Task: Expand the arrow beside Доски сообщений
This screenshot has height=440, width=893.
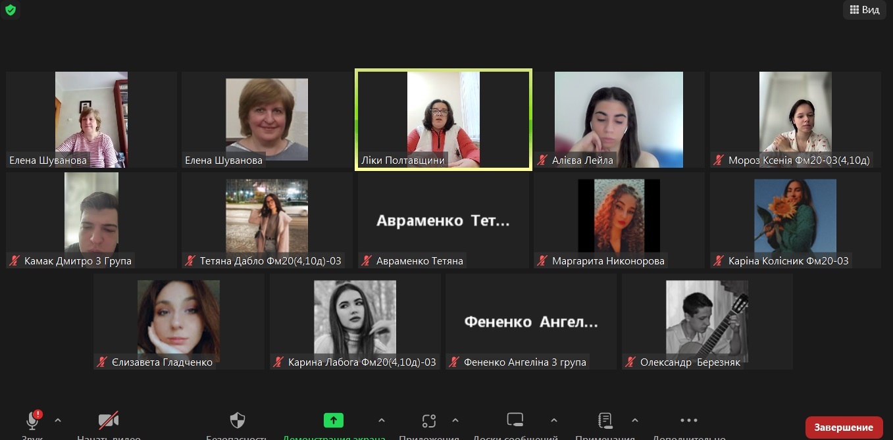Action: [554, 420]
